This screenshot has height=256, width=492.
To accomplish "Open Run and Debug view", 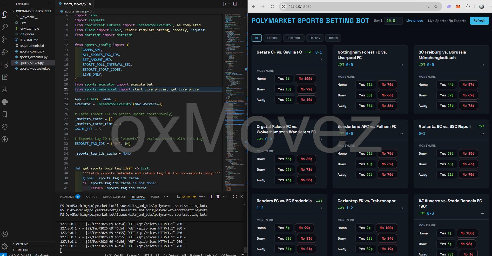I will (5, 52).
